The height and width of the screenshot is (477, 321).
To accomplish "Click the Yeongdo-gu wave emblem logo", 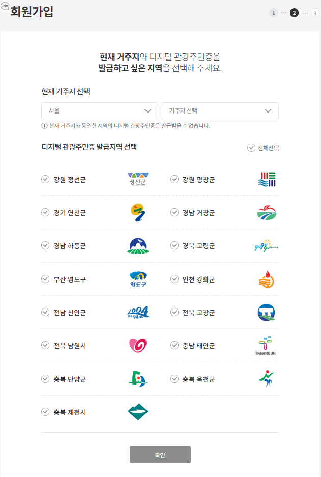I will coord(138,279).
